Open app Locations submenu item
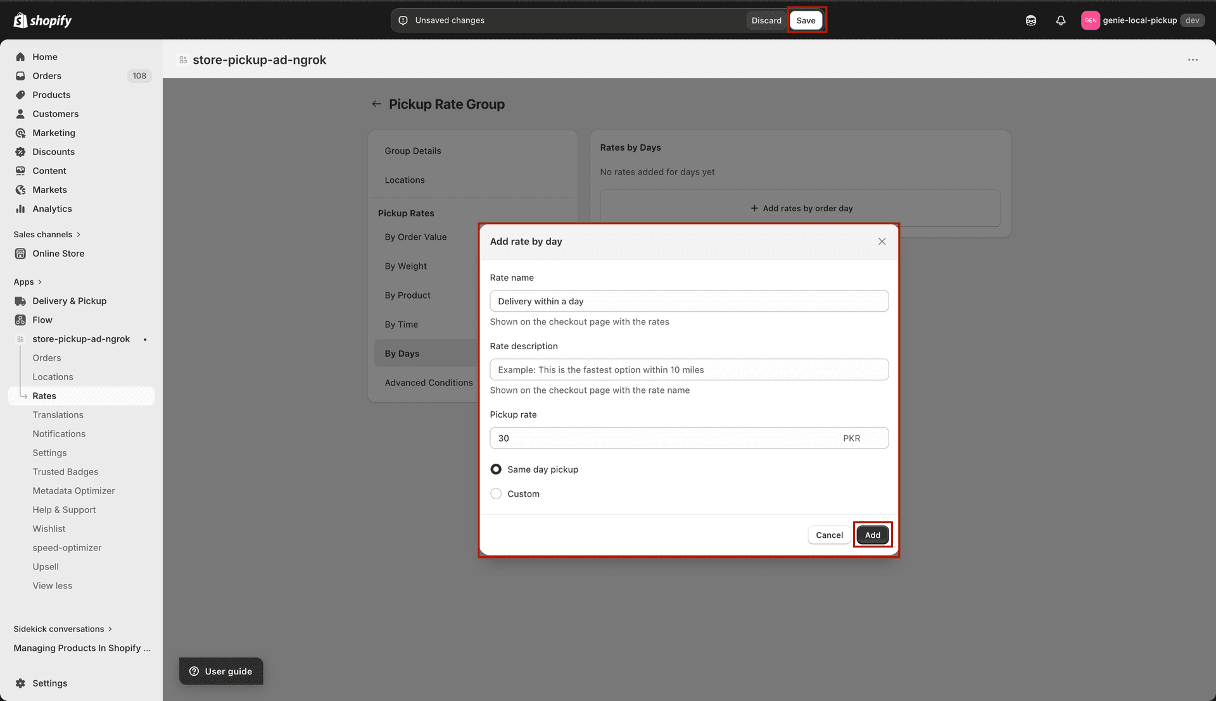Image resolution: width=1216 pixels, height=701 pixels. click(x=53, y=377)
